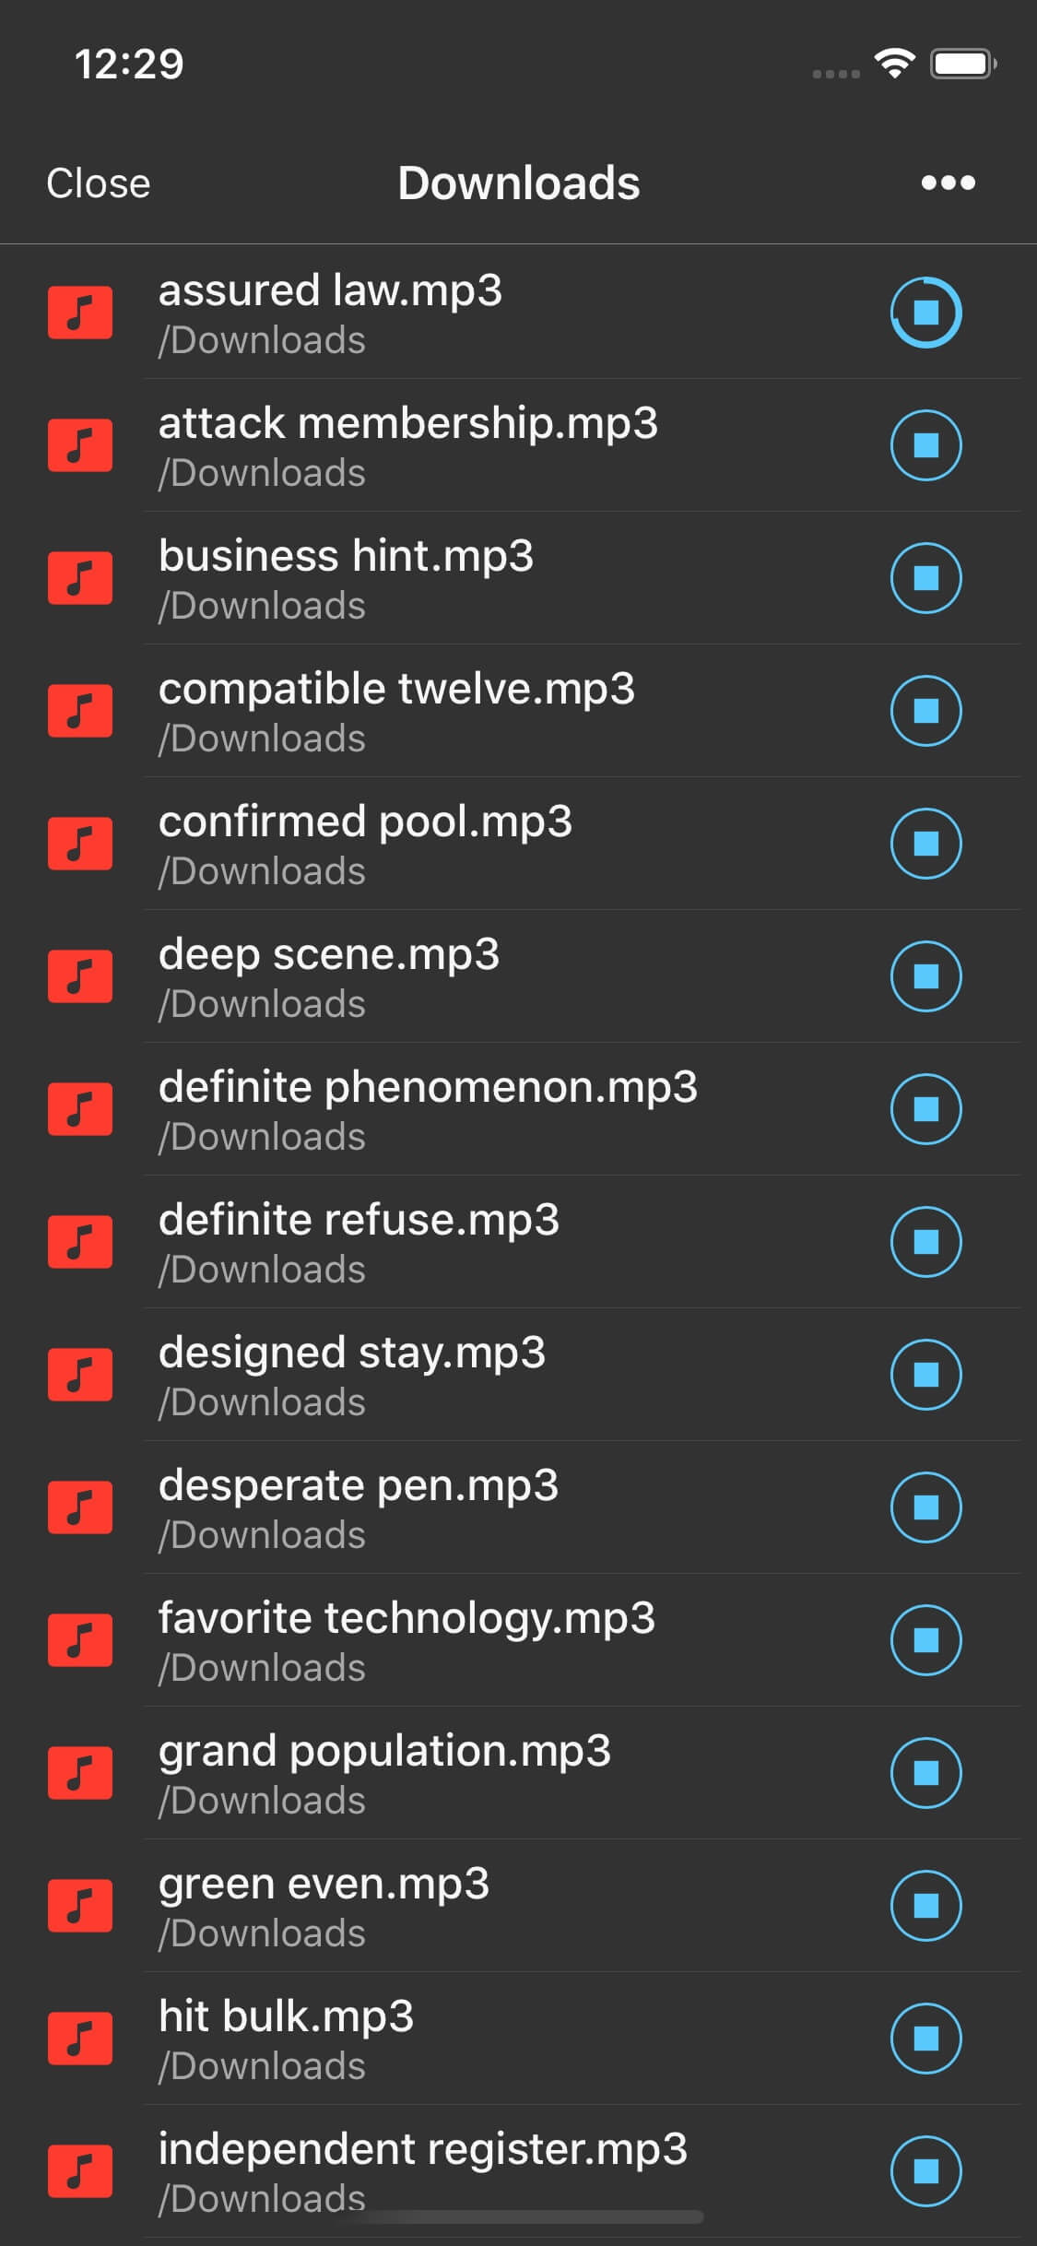The height and width of the screenshot is (2246, 1037).
Task: Select the definite refuse.mp3 entry
Action: click(359, 1218)
